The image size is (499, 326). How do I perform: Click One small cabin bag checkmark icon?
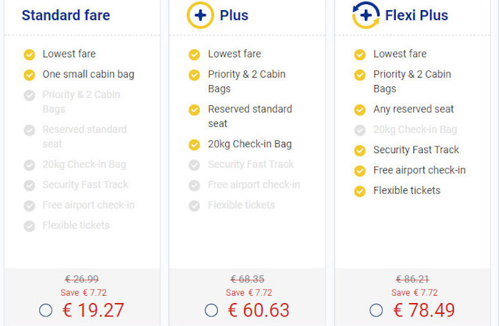point(29,74)
